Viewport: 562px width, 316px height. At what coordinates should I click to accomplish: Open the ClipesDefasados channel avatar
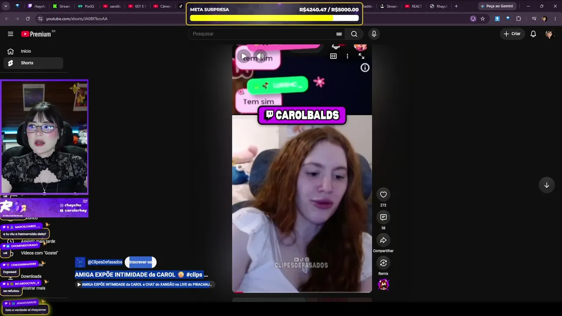click(x=80, y=262)
